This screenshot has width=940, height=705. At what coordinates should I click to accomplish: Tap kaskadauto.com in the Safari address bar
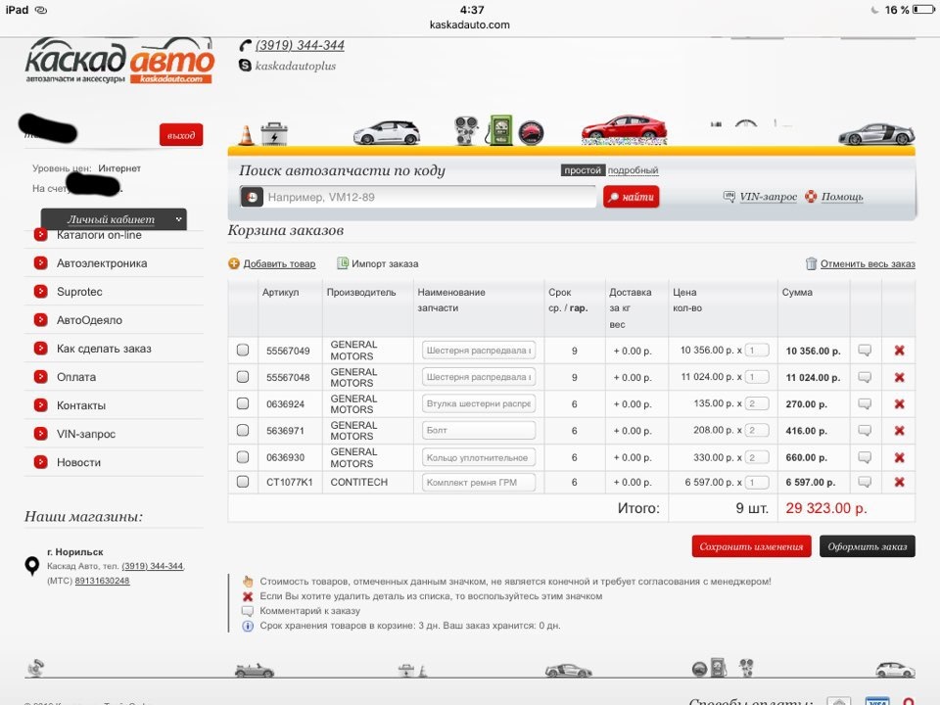pos(469,24)
